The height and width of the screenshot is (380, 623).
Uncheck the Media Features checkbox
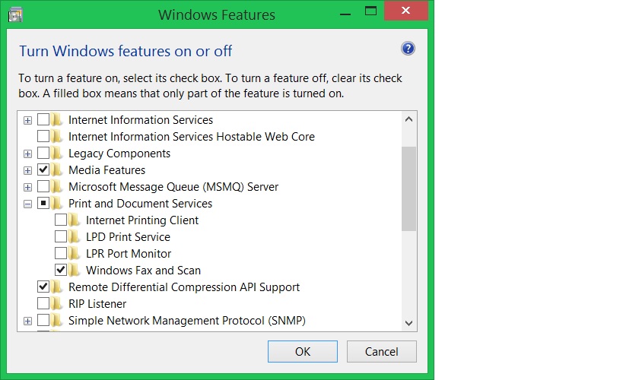pos(43,169)
